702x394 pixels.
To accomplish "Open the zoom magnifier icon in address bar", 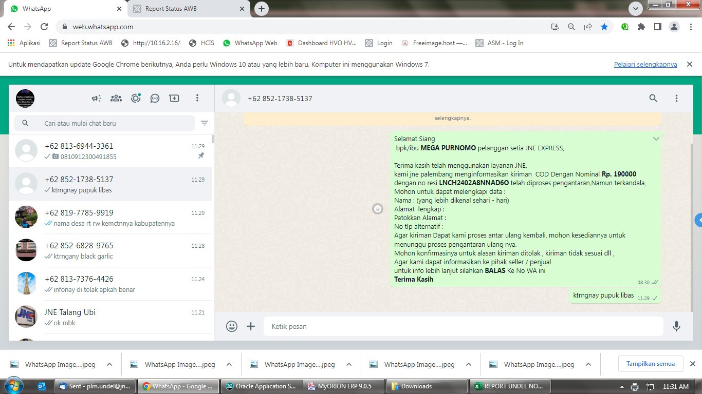I will (x=571, y=27).
